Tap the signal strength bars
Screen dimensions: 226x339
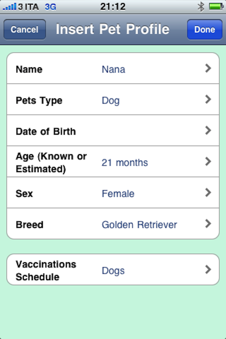(x=9, y=6)
